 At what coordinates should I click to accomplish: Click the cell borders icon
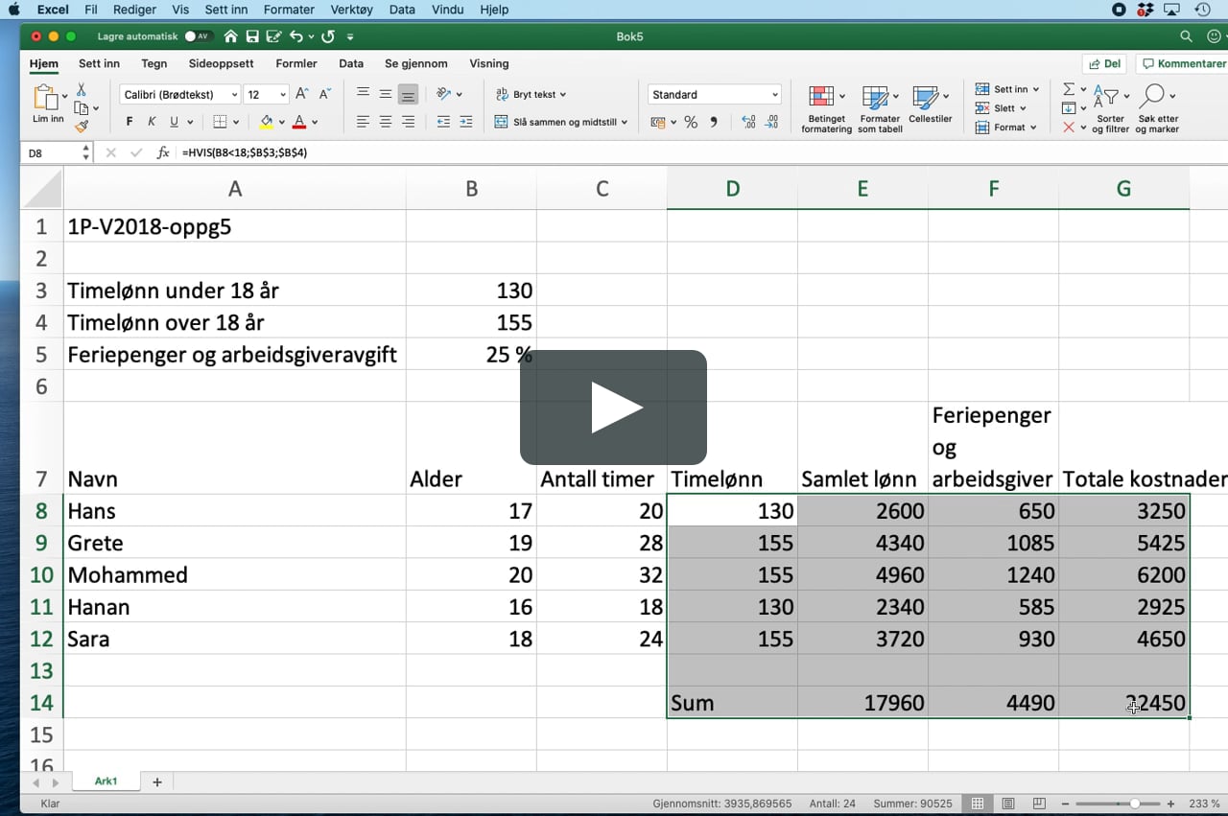pyautogui.click(x=220, y=122)
